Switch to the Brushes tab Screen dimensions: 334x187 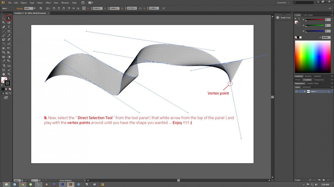[x=308, y=76]
